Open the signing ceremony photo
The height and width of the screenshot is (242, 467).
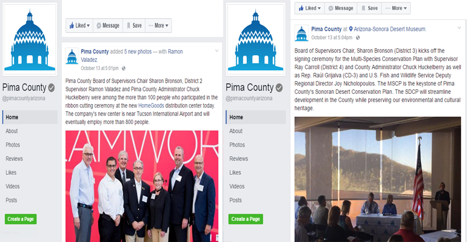pos(378,179)
